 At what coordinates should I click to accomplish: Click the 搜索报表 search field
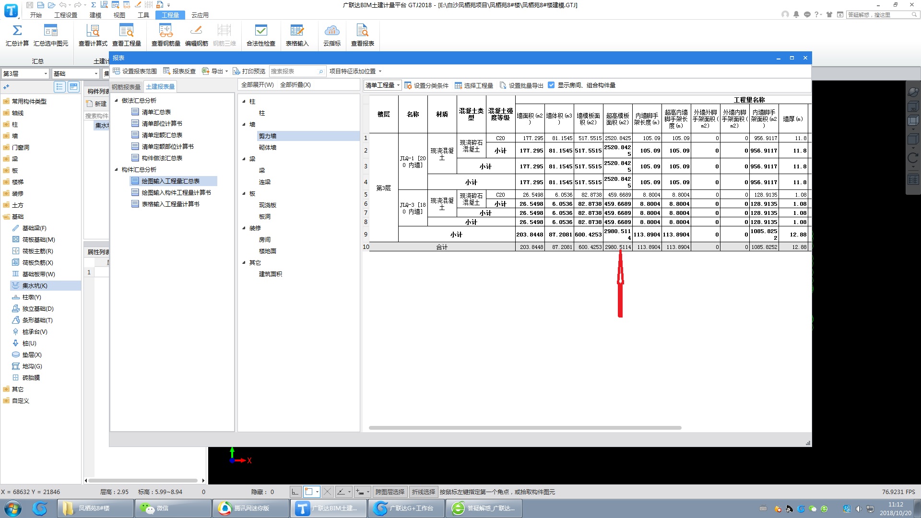click(x=297, y=71)
